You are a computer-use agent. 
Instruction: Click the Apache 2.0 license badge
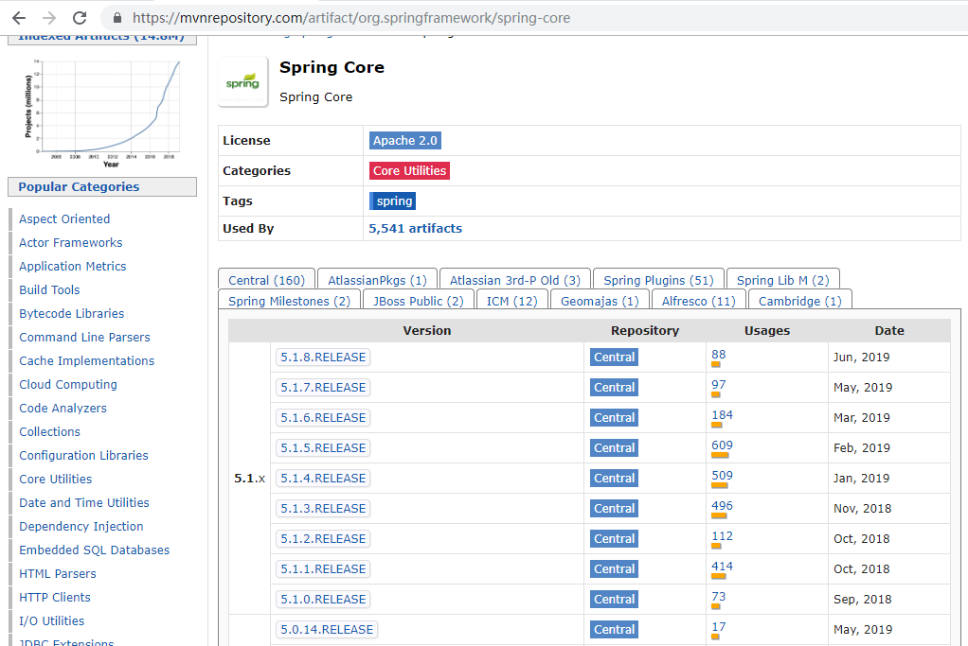coord(405,141)
